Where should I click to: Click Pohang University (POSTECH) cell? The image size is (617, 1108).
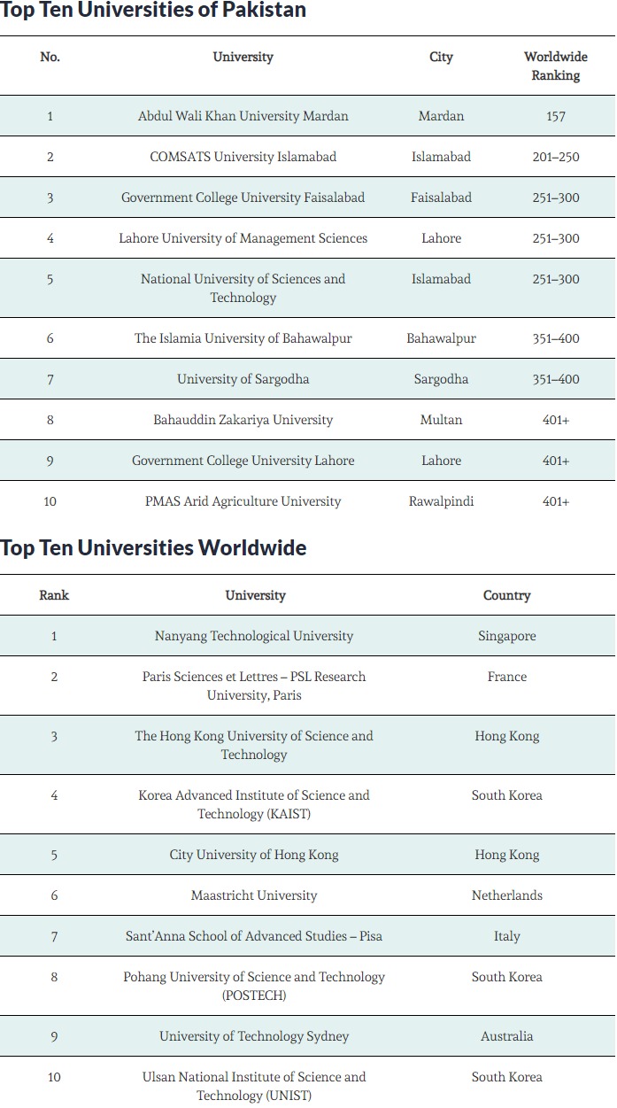click(254, 986)
